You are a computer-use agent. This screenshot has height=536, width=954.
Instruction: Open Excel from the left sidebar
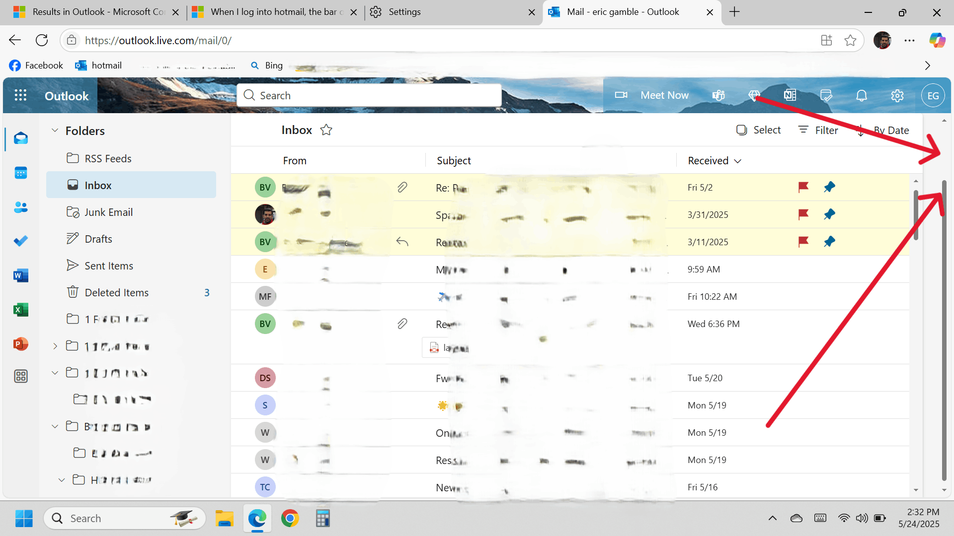point(20,310)
